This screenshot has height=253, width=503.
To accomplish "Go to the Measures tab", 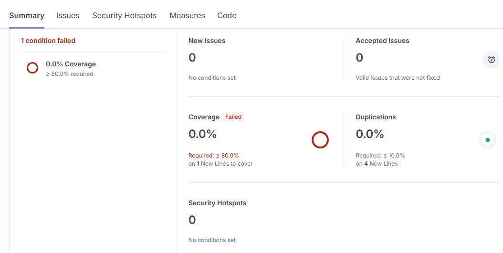I will point(187,15).
